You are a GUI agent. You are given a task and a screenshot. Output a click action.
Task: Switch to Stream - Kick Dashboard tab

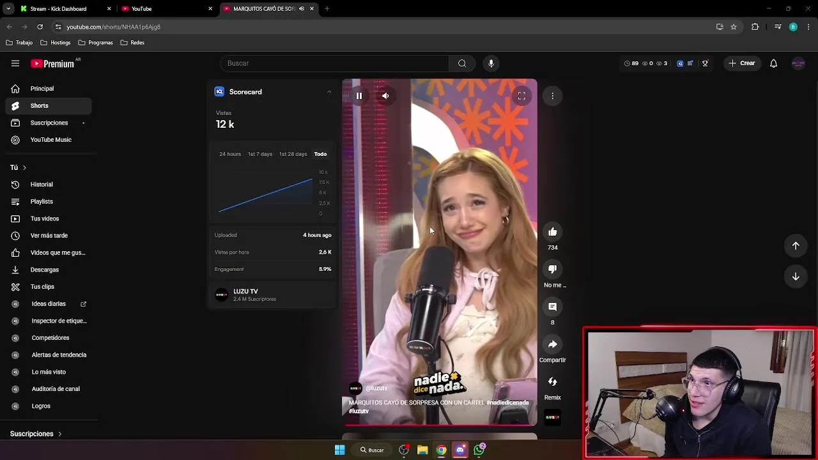pos(64,9)
